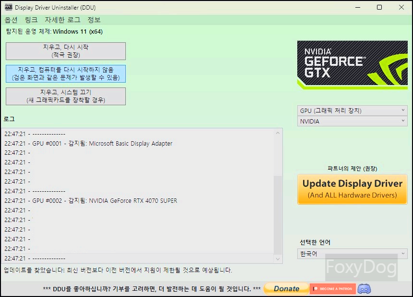Click the Donate button
The image size is (413, 297).
[286, 288]
